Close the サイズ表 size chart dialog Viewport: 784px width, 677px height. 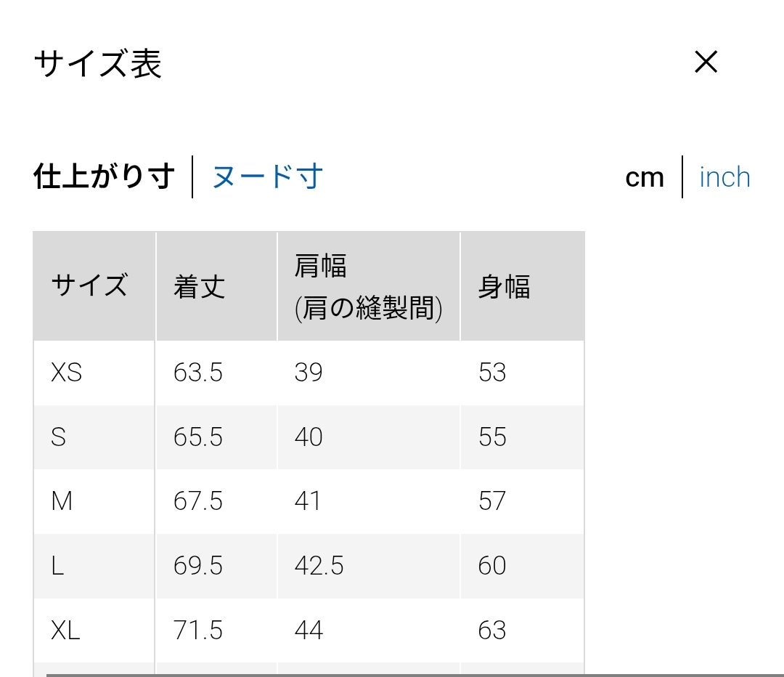[x=706, y=62]
